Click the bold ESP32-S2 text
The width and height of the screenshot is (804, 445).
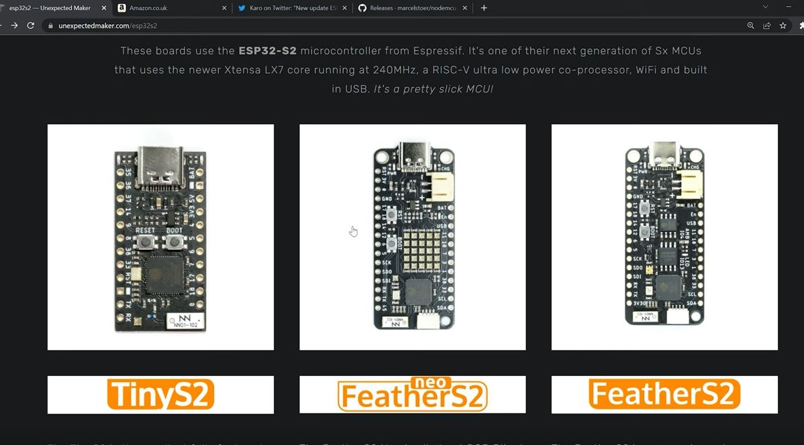tap(268, 51)
